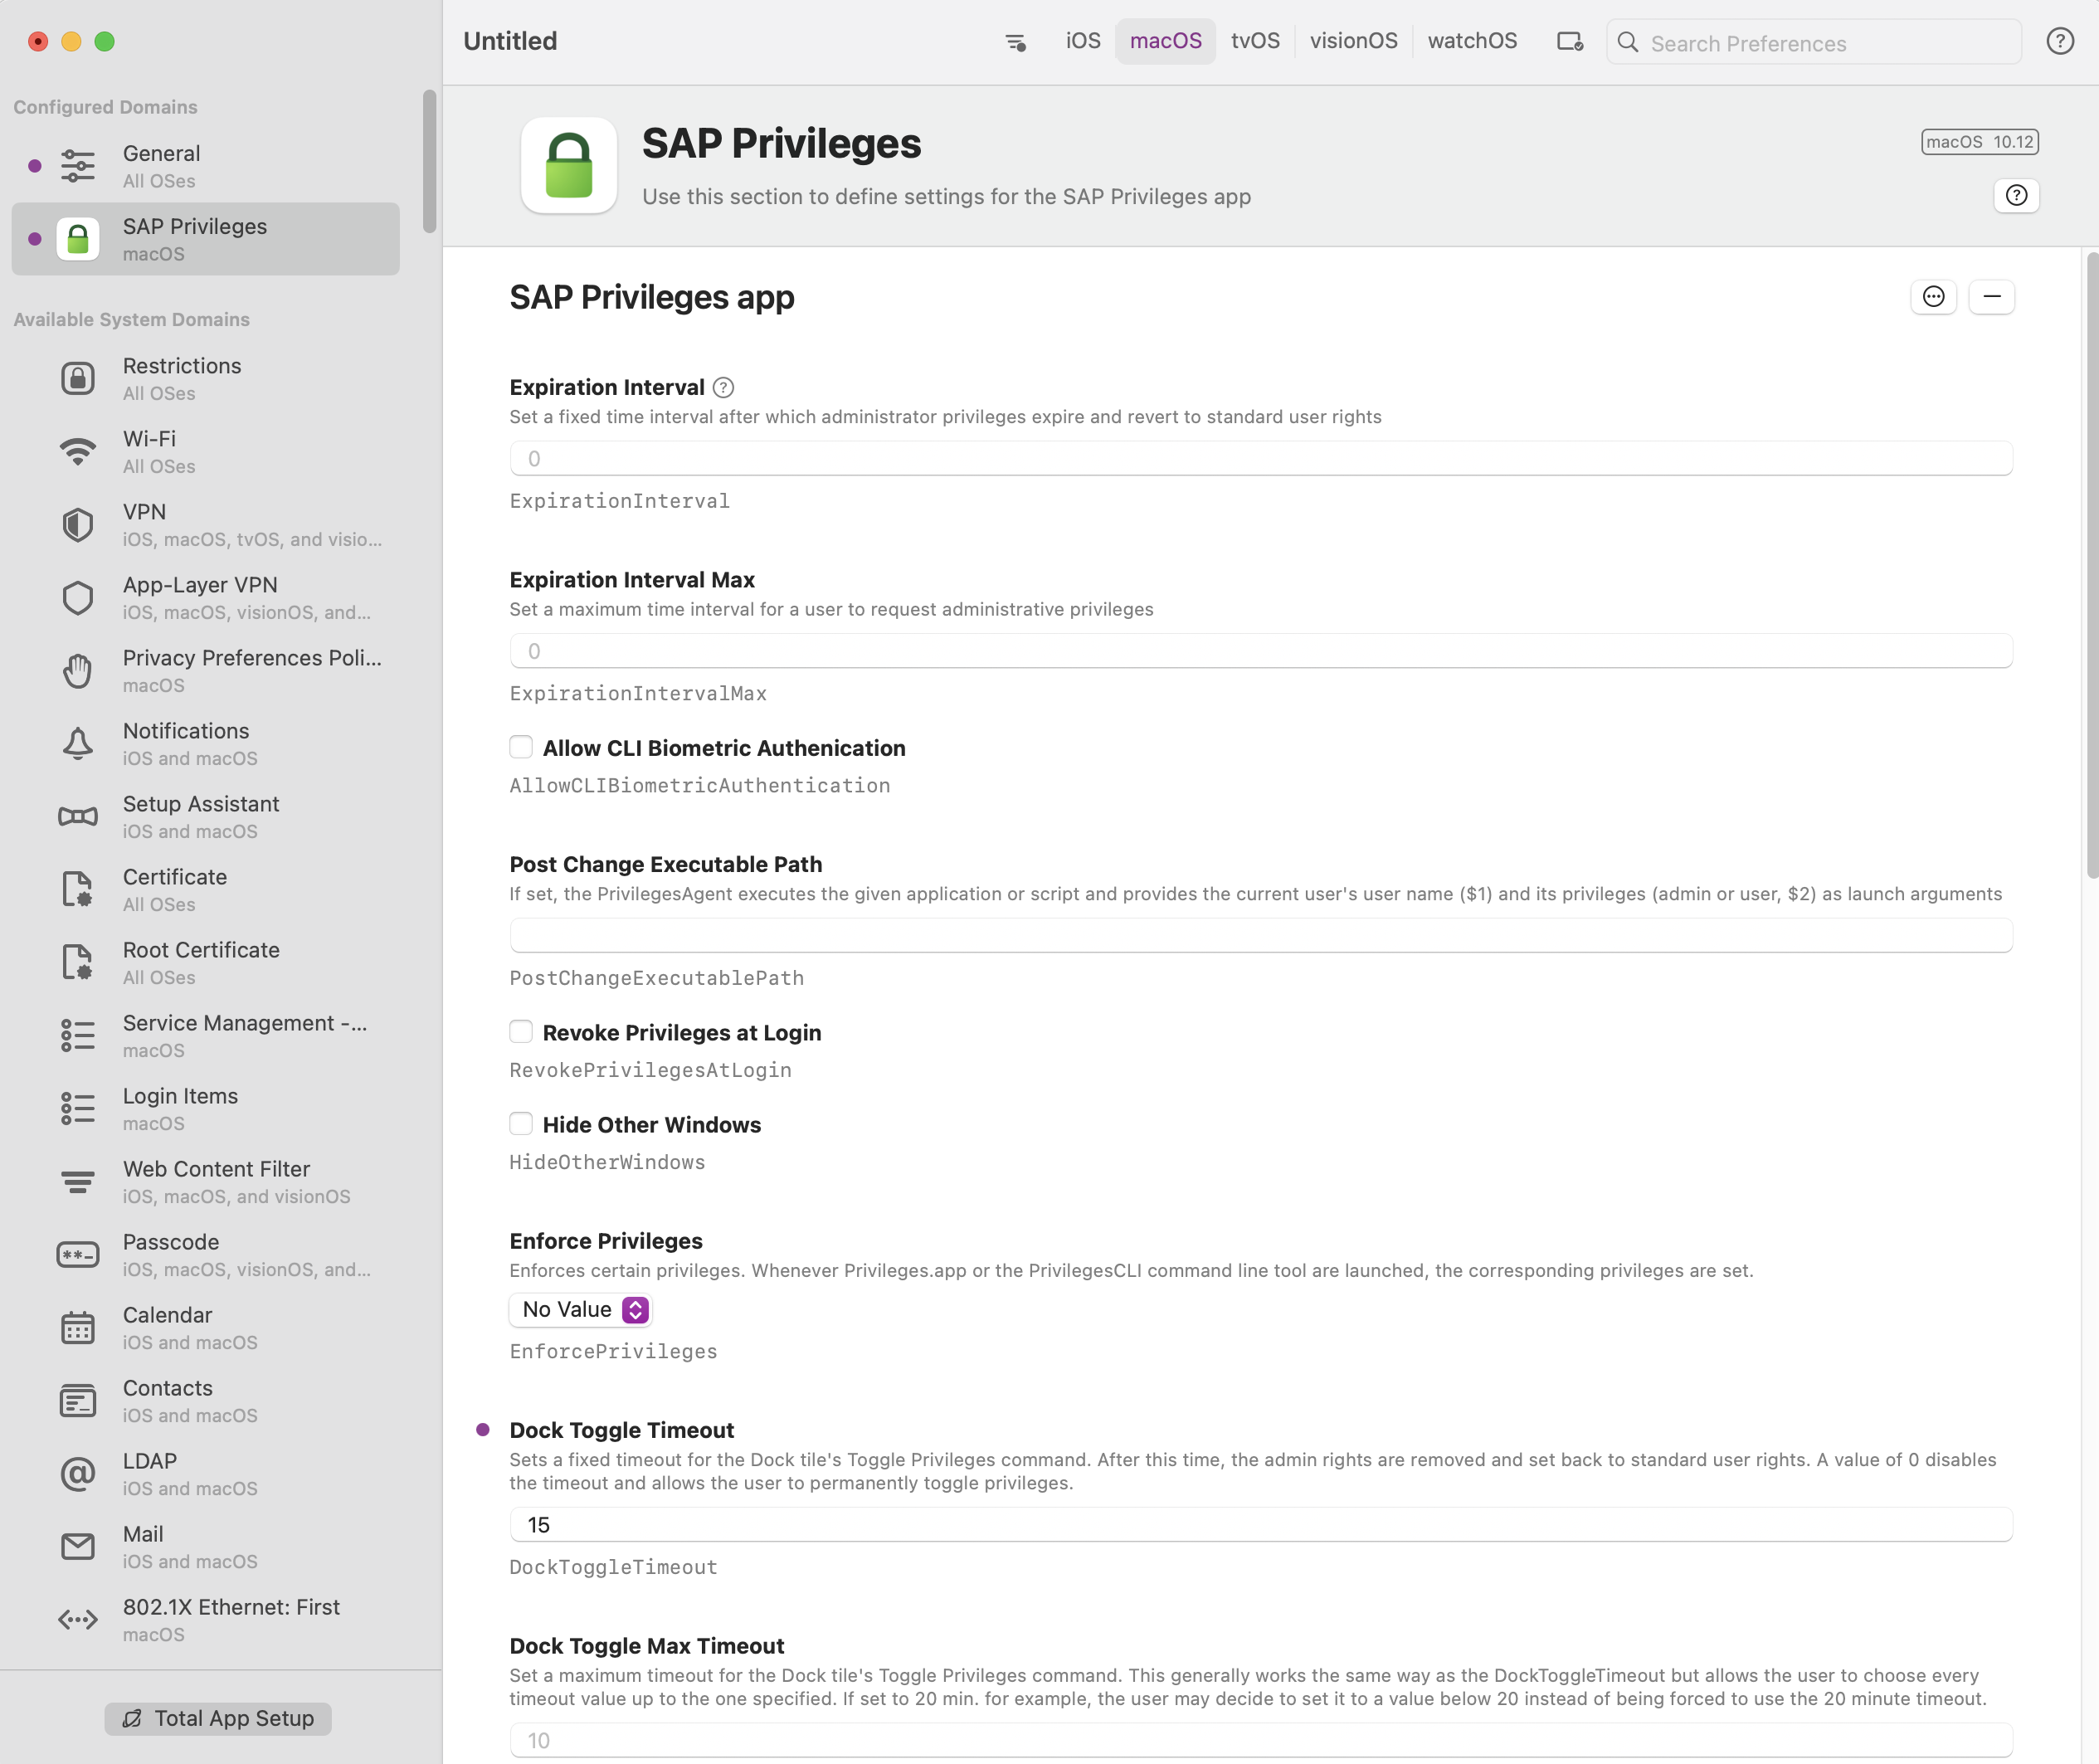This screenshot has height=1764, width=2099.
Task: Open the Restrictions domain icon
Action: pos(78,378)
